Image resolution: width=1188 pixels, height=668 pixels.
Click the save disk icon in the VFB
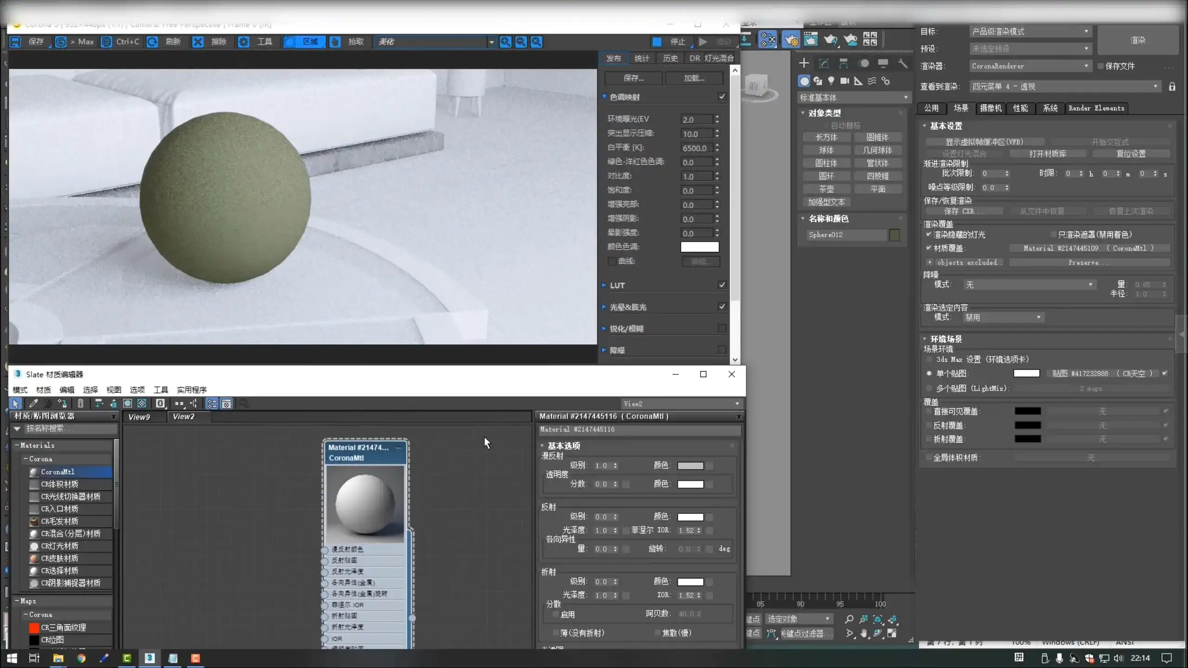pos(15,42)
